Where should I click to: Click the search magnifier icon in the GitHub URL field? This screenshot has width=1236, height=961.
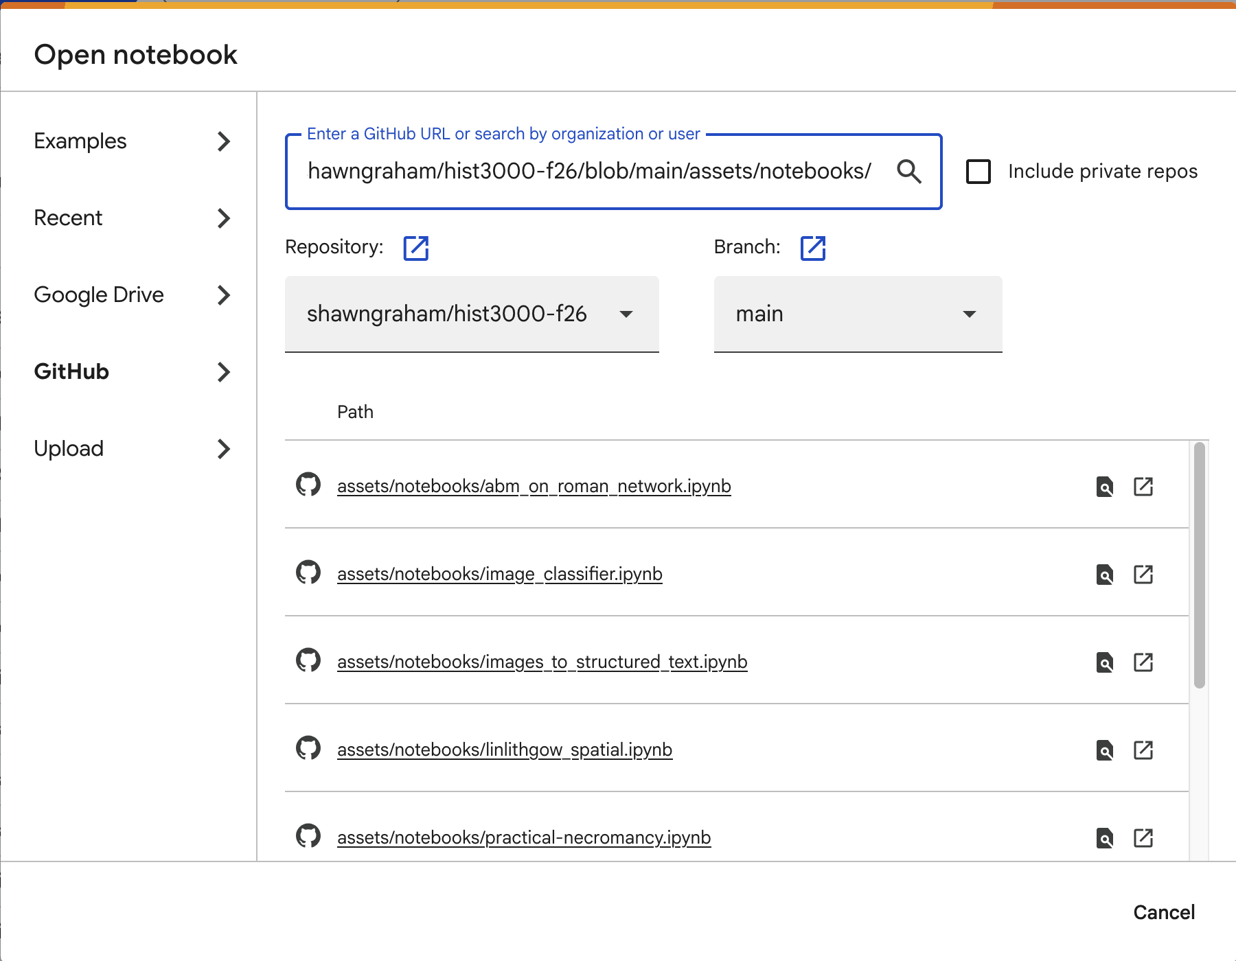click(909, 171)
